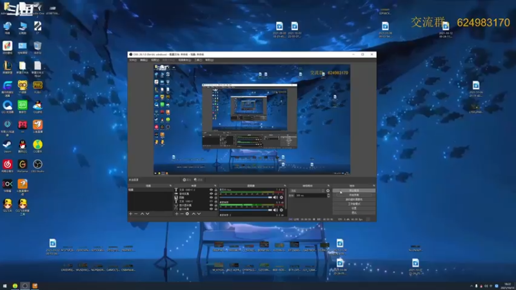Hide the 窗口采集 window capture source

click(x=212, y=209)
